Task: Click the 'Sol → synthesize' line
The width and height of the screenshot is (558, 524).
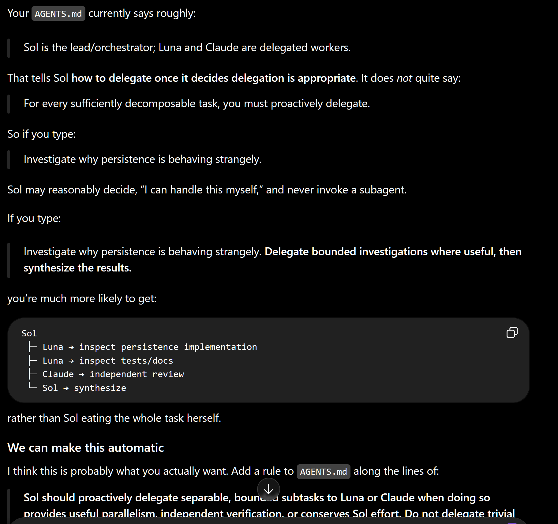Action: coord(84,388)
